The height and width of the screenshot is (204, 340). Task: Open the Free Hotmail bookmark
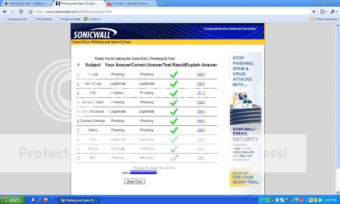[42, 19]
